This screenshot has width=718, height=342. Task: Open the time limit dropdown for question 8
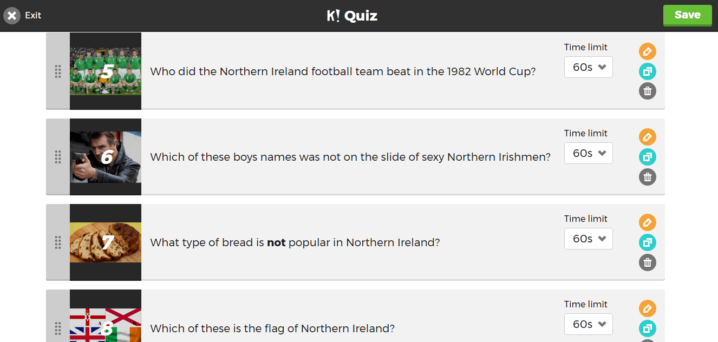(589, 324)
